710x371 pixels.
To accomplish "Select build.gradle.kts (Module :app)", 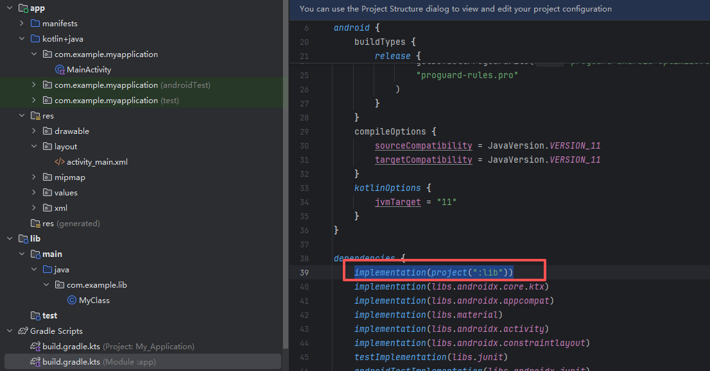I will [x=143, y=361].
